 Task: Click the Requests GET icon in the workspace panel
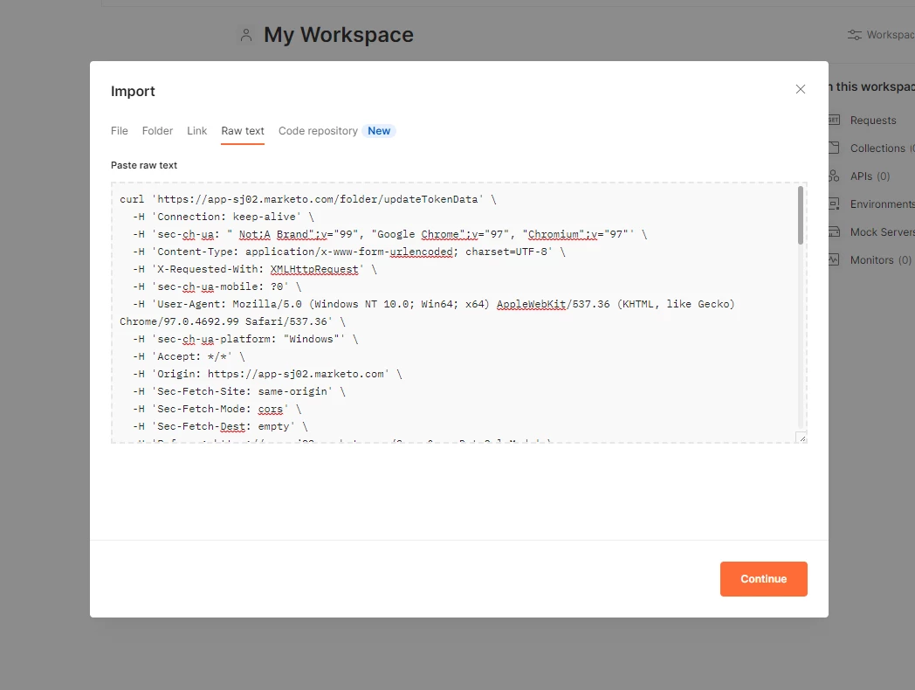pyautogui.click(x=833, y=120)
